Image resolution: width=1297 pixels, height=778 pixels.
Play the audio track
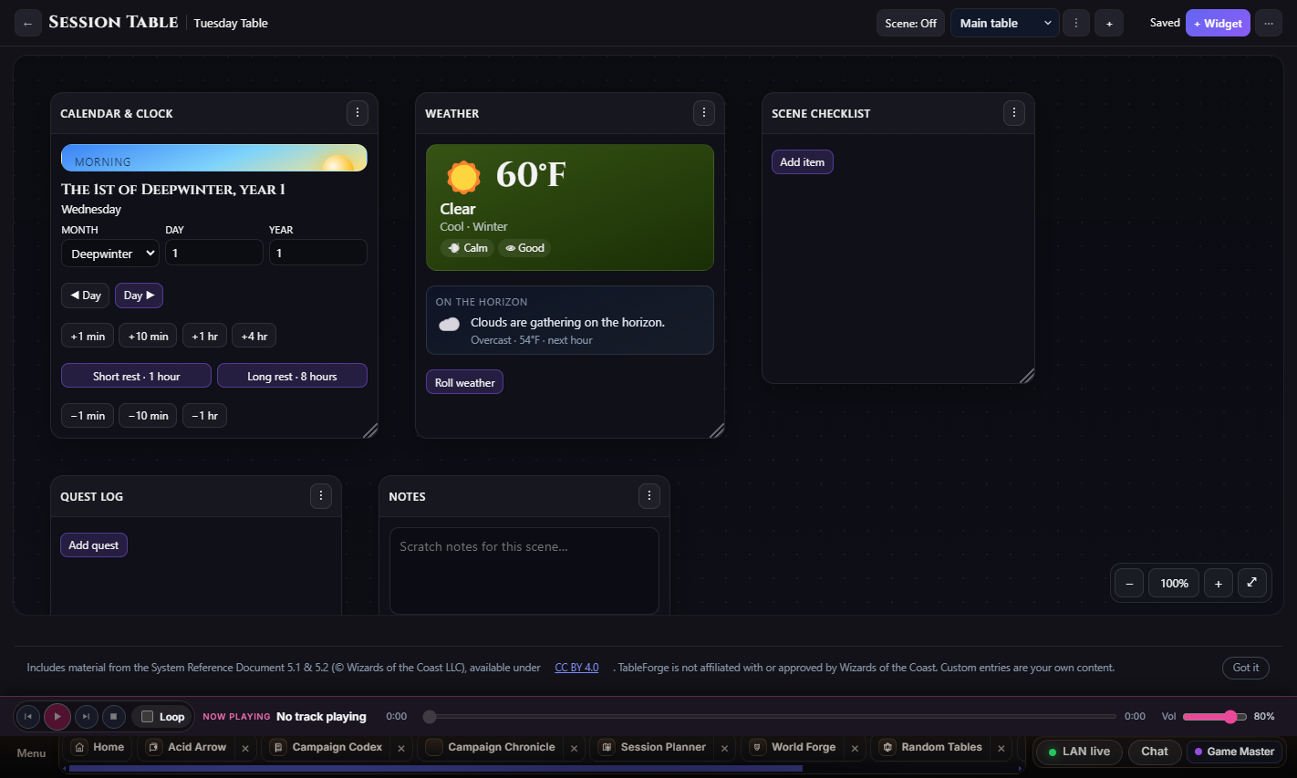pyautogui.click(x=57, y=717)
